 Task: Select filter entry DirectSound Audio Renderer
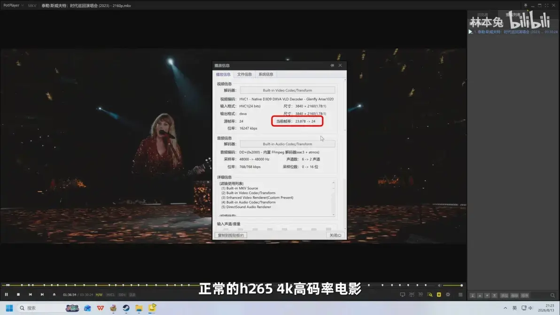click(x=246, y=207)
